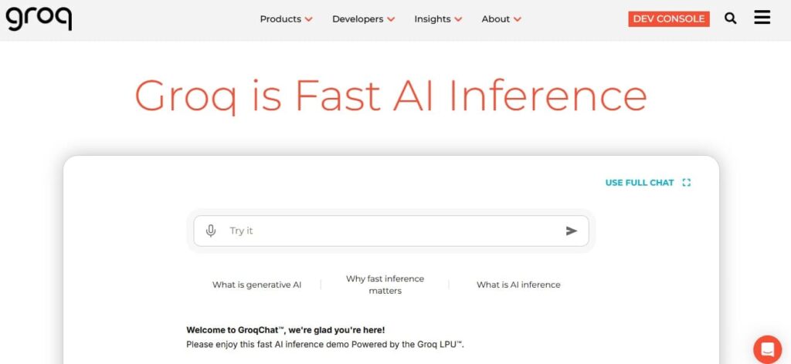Follow the USE FULL CHAT link
The image size is (791, 364).
[639, 183]
